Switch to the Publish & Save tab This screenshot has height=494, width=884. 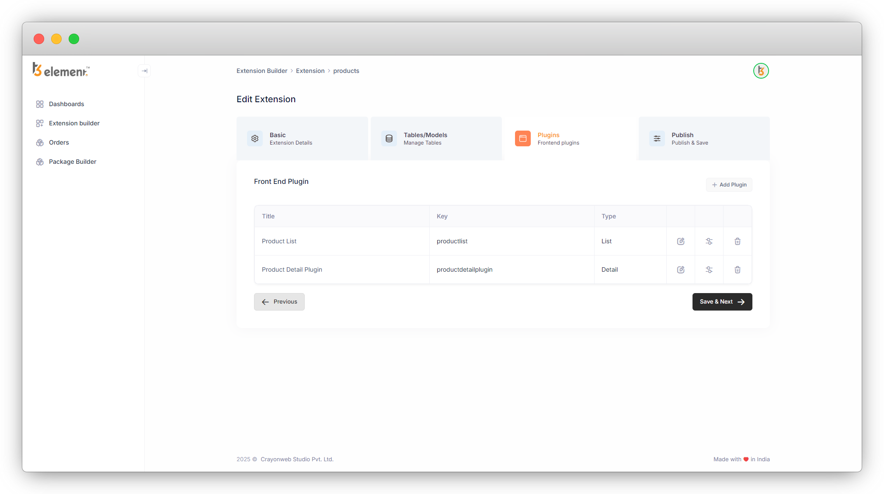tap(703, 138)
